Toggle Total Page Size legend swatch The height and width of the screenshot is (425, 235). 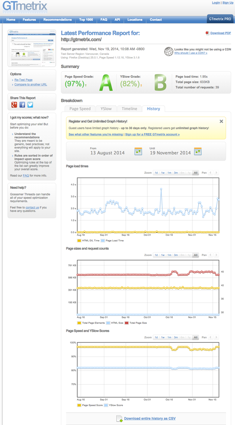[126, 323]
